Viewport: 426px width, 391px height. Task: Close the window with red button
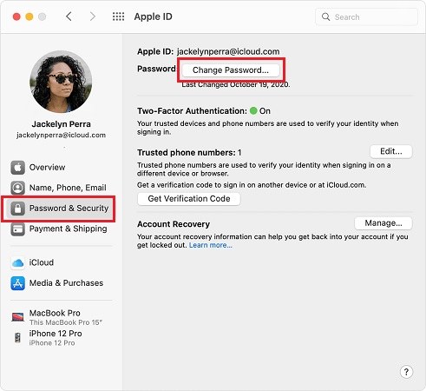tap(16, 17)
